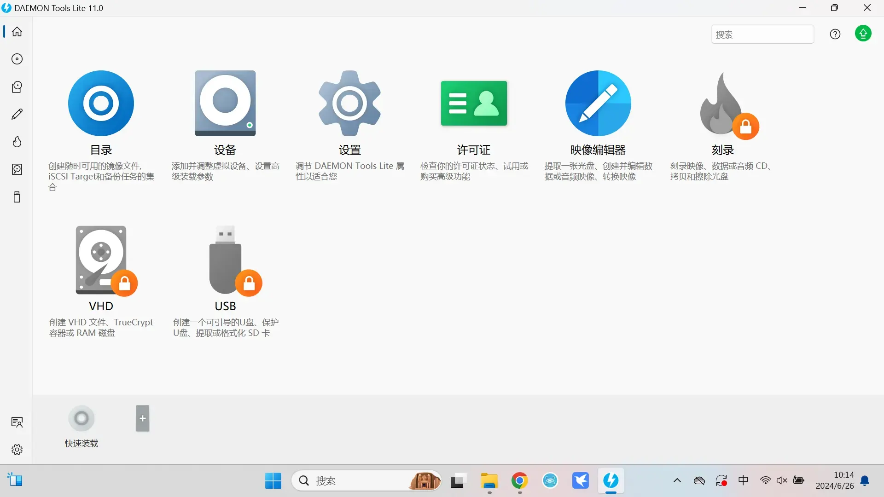Open the feedback icon in lower sidebar
This screenshot has width=884, height=497.
[17, 422]
